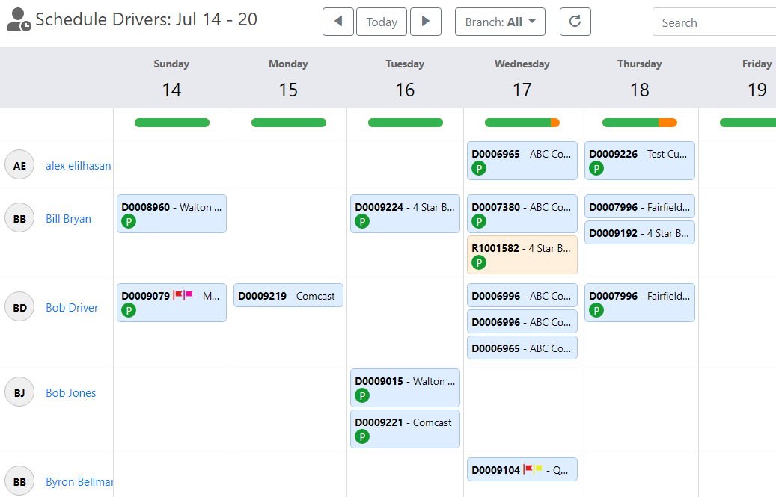Screen dimensions: 776x497
Task: Click green P badge on R1001582 card
Action: point(479,262)
